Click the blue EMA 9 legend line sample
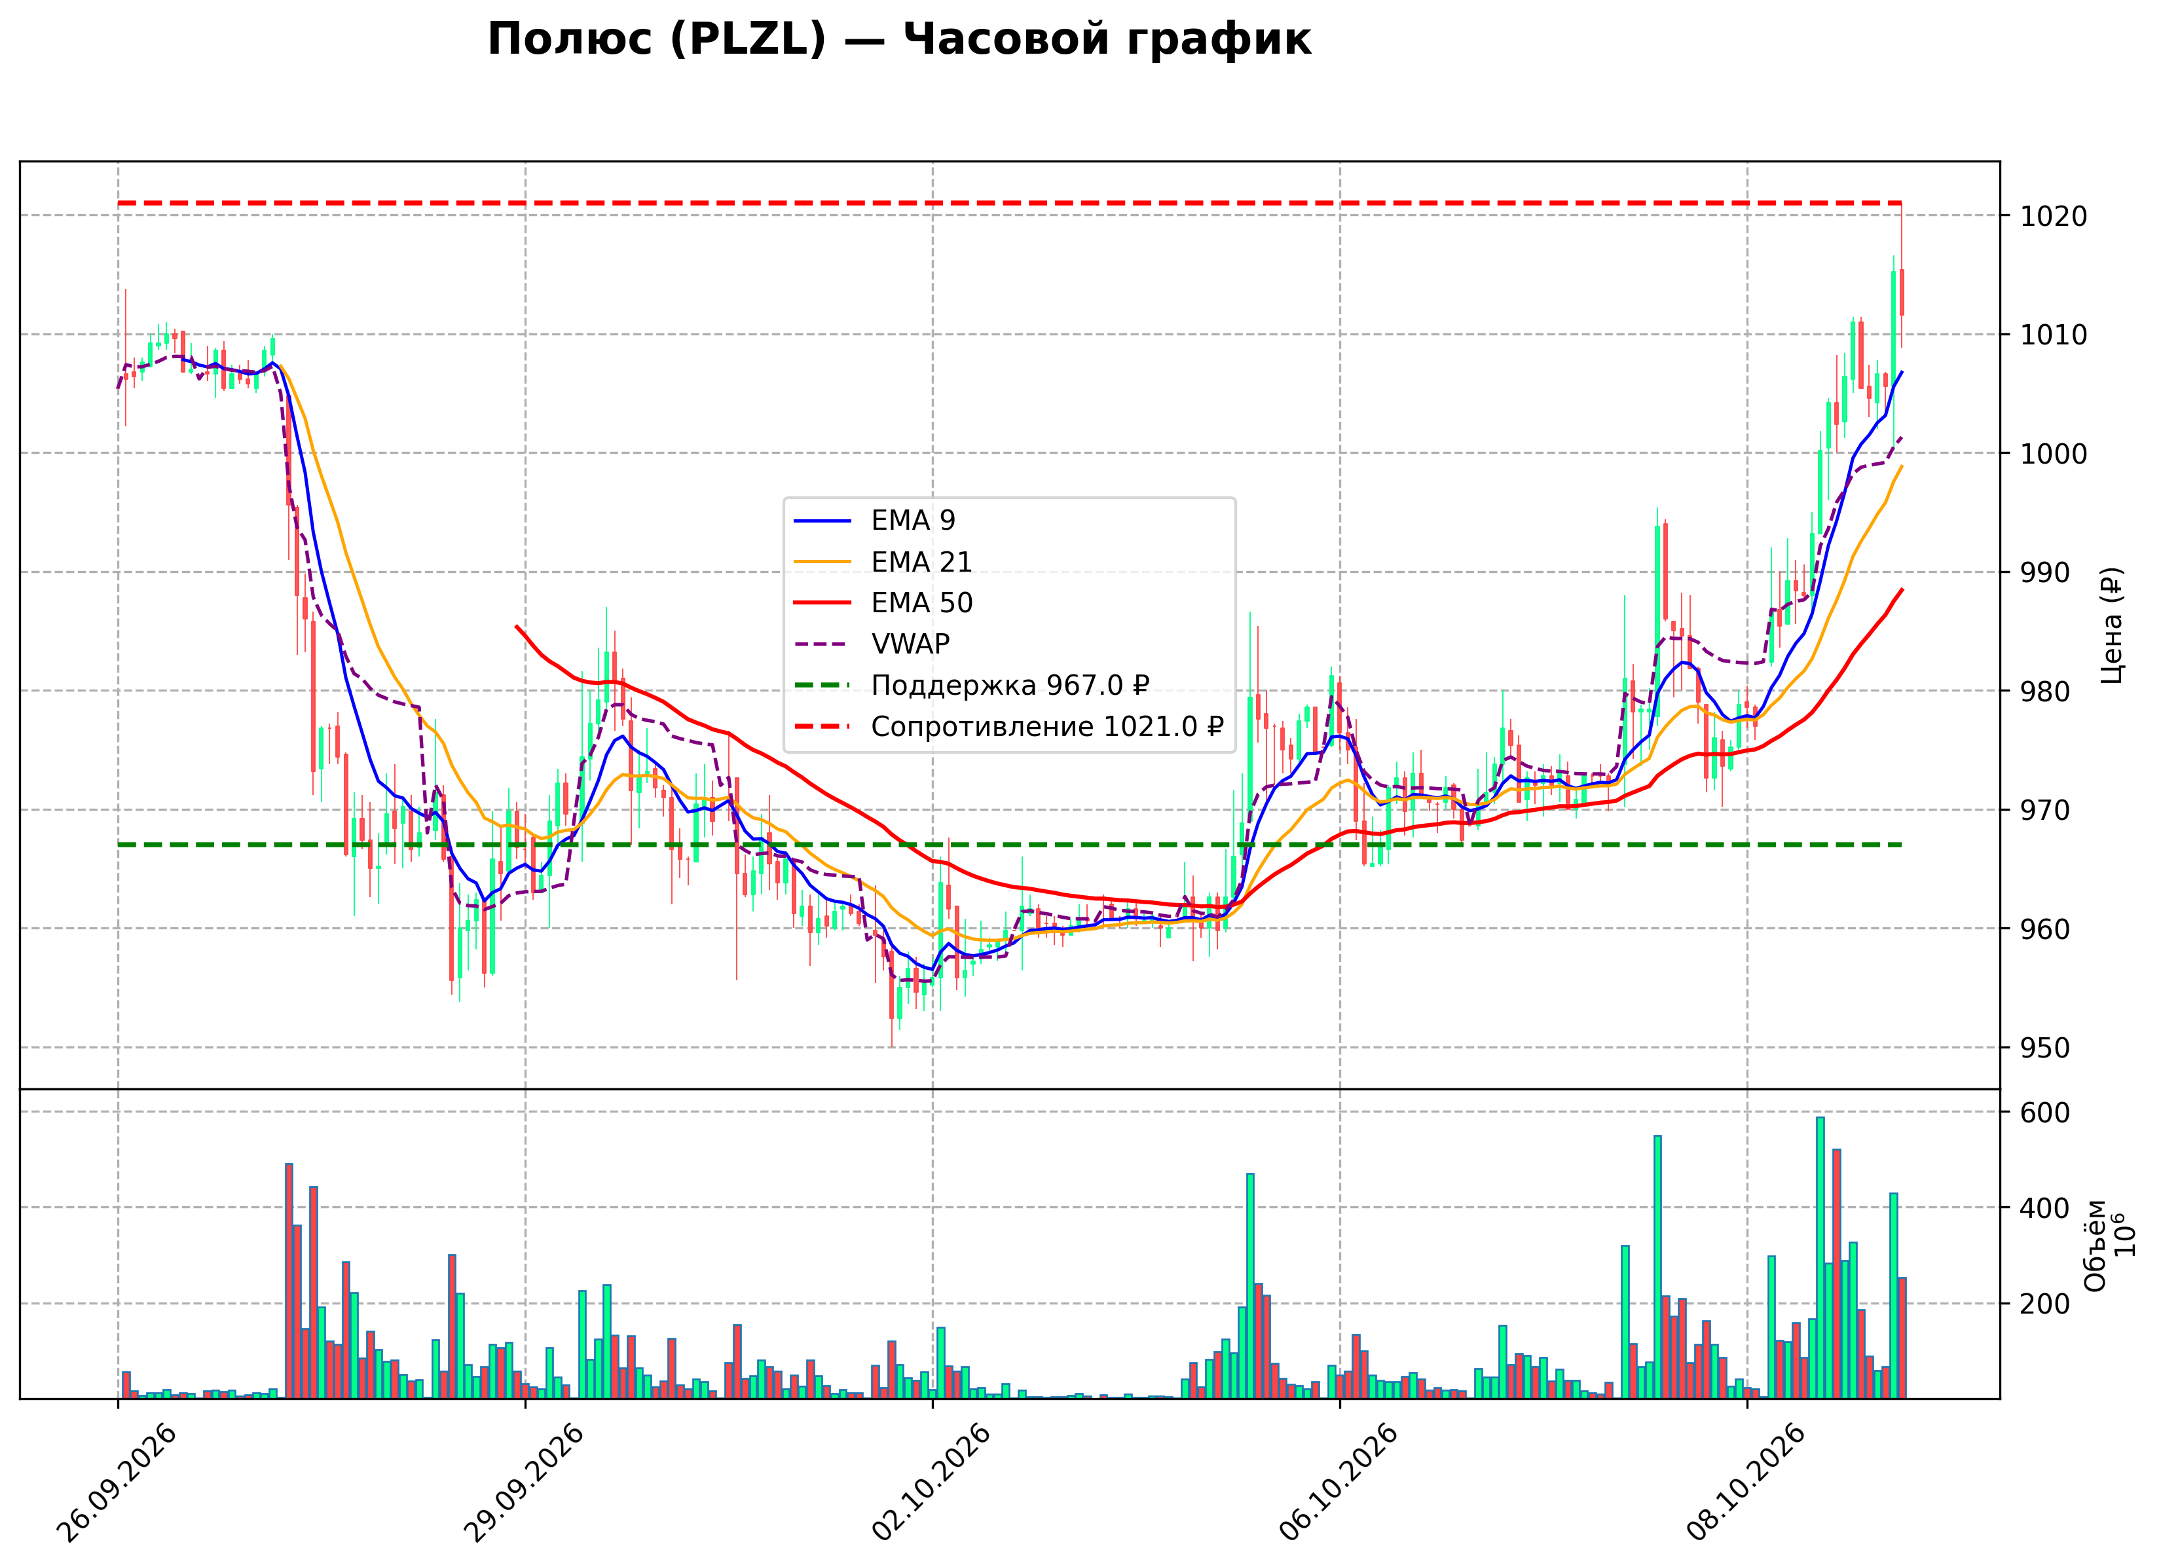 click(822, 521)
